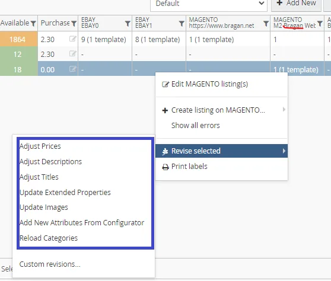Filter the MAGENTO M2 Bragan column
Viewport: 331px width, 281px height.
point(320,24)
